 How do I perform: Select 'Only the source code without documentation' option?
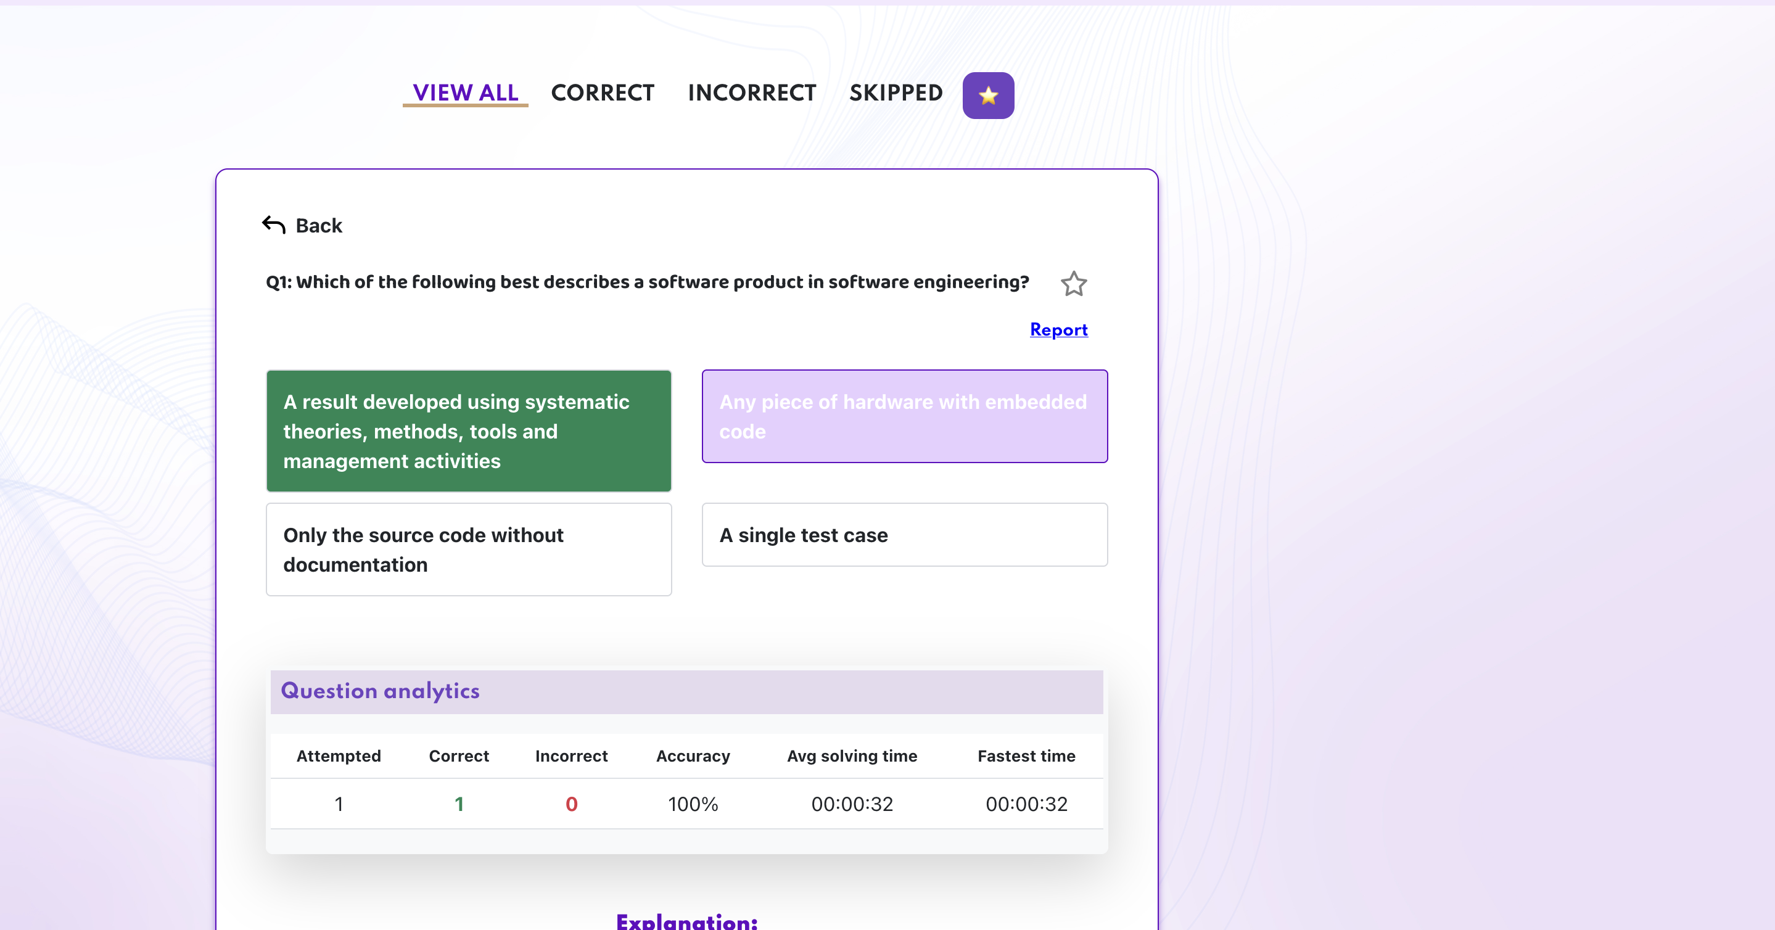click(x=469, y=549)
